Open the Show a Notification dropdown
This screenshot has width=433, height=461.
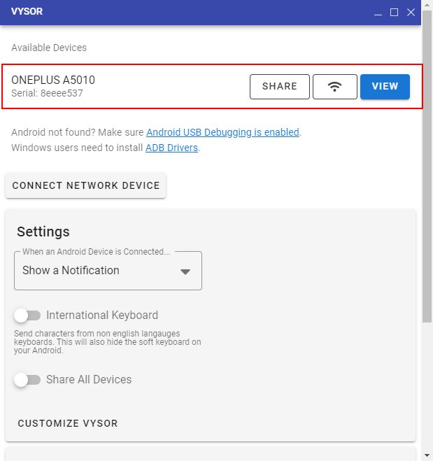coord(108,271)
